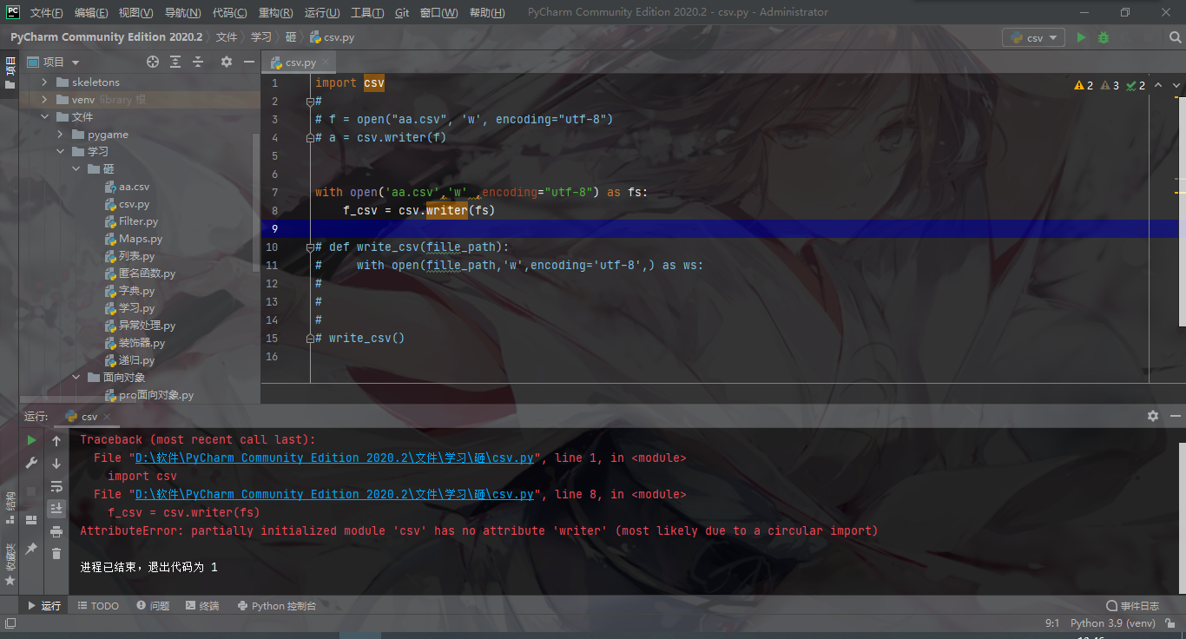The height and width of the screenshot is (639, 1186).
Task: Open the 重构(R) menu
Action: (x=273, y=11)
